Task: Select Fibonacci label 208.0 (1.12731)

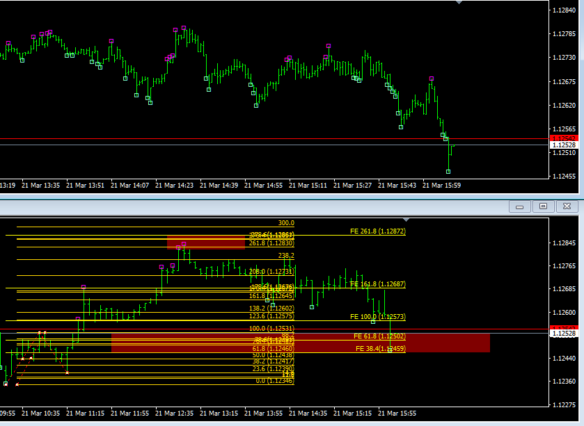Action: (271, 272)
